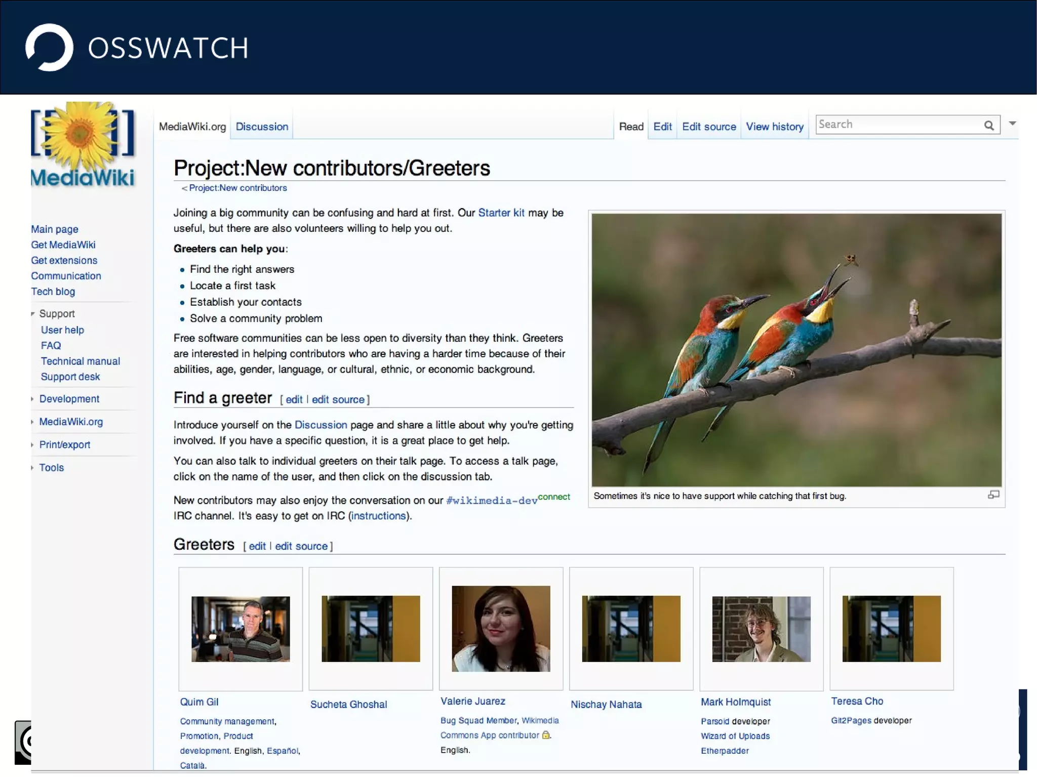The width and height of the screenshot is (1037, 777).
Task: Open the View history tab
Action: tap(775, 127)
